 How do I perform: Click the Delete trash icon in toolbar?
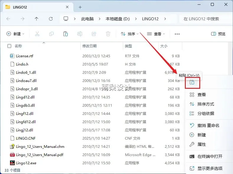coord(108,34)
